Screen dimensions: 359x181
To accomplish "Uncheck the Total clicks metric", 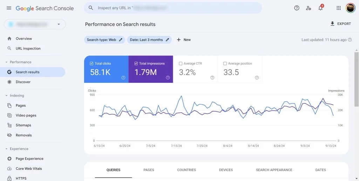I will pos(92,63).
